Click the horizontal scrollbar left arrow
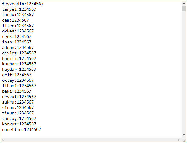 point(3,140)
